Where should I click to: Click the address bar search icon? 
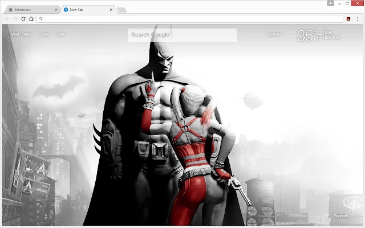[40, 19]
